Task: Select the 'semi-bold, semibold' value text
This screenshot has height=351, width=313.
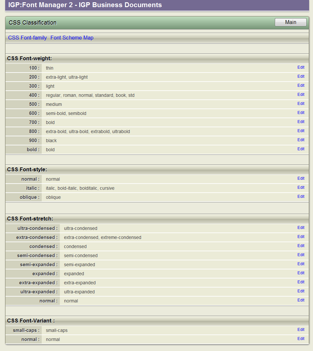Action: 66,114
